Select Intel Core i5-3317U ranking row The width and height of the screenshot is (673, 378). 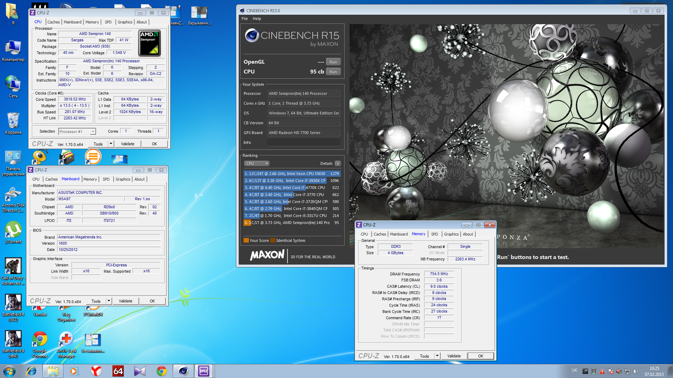pyautogui.click(x=292, y=216)
